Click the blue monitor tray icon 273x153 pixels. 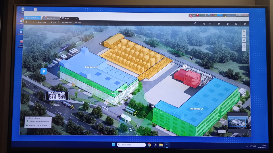(x=219, y=15)
